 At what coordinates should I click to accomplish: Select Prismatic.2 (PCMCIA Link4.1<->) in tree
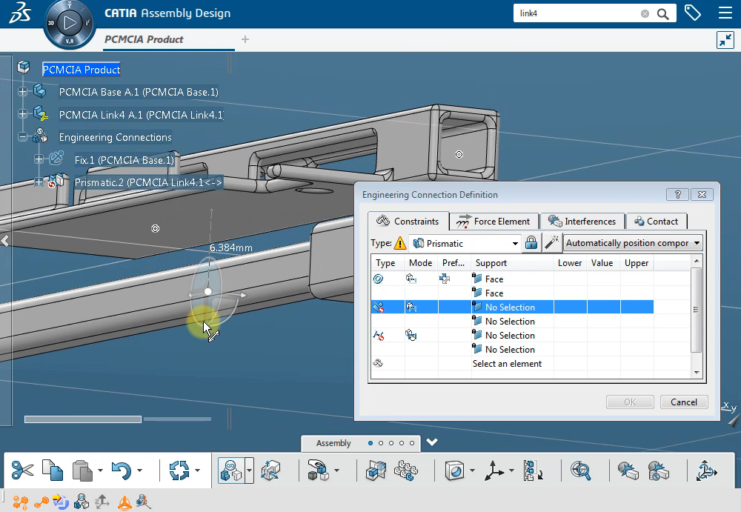click(148, 182)
